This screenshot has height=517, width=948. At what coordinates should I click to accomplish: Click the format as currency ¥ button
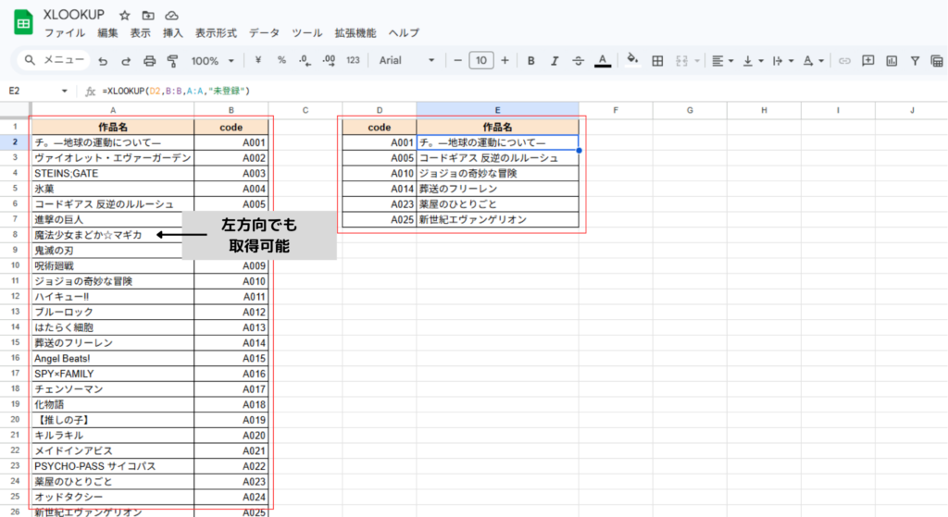257,61
